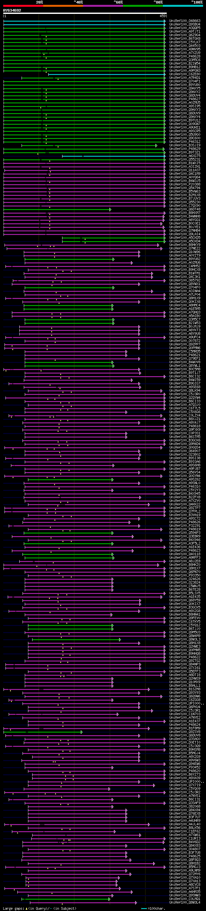Click the green alignment bar of UniRef100_A5CKD5
206x911 pixels.
point(114,238)
